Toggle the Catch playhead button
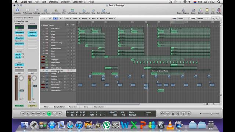The height and width of the screenshot is (132, 235). click(55, 18)
